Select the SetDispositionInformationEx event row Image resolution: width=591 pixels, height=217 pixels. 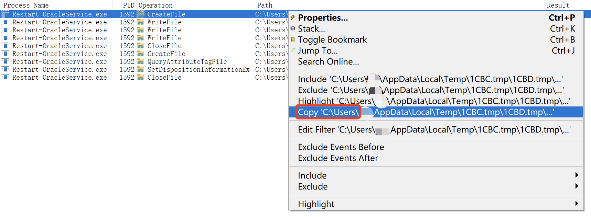(x=198, y=70)
